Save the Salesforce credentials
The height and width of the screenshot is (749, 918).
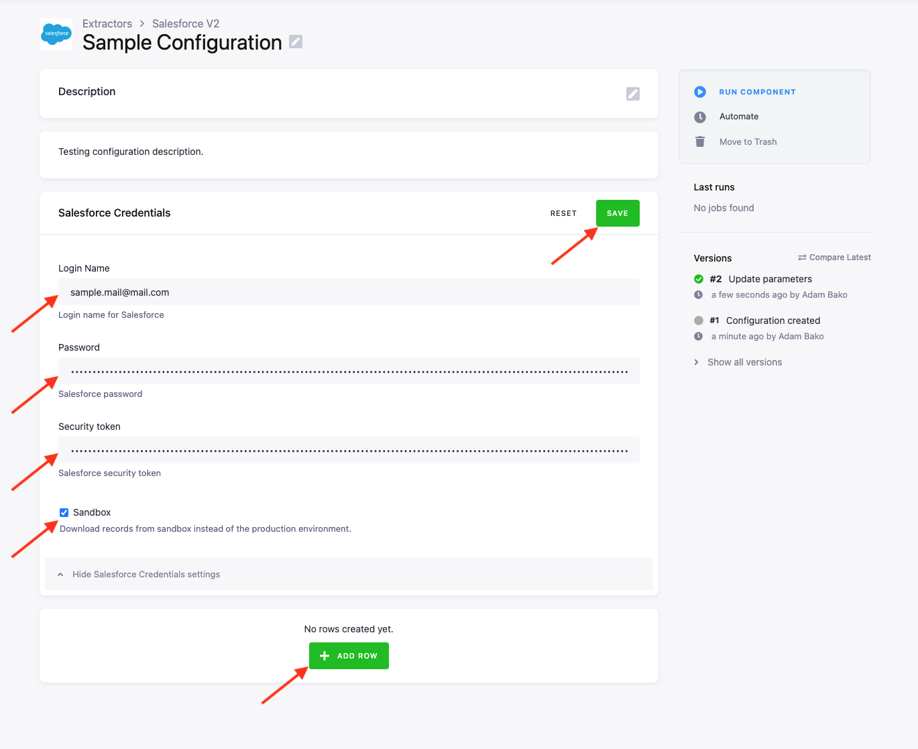(618, 213)
